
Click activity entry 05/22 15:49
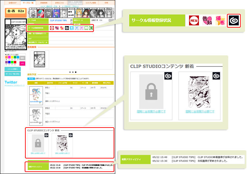(81, 165)
